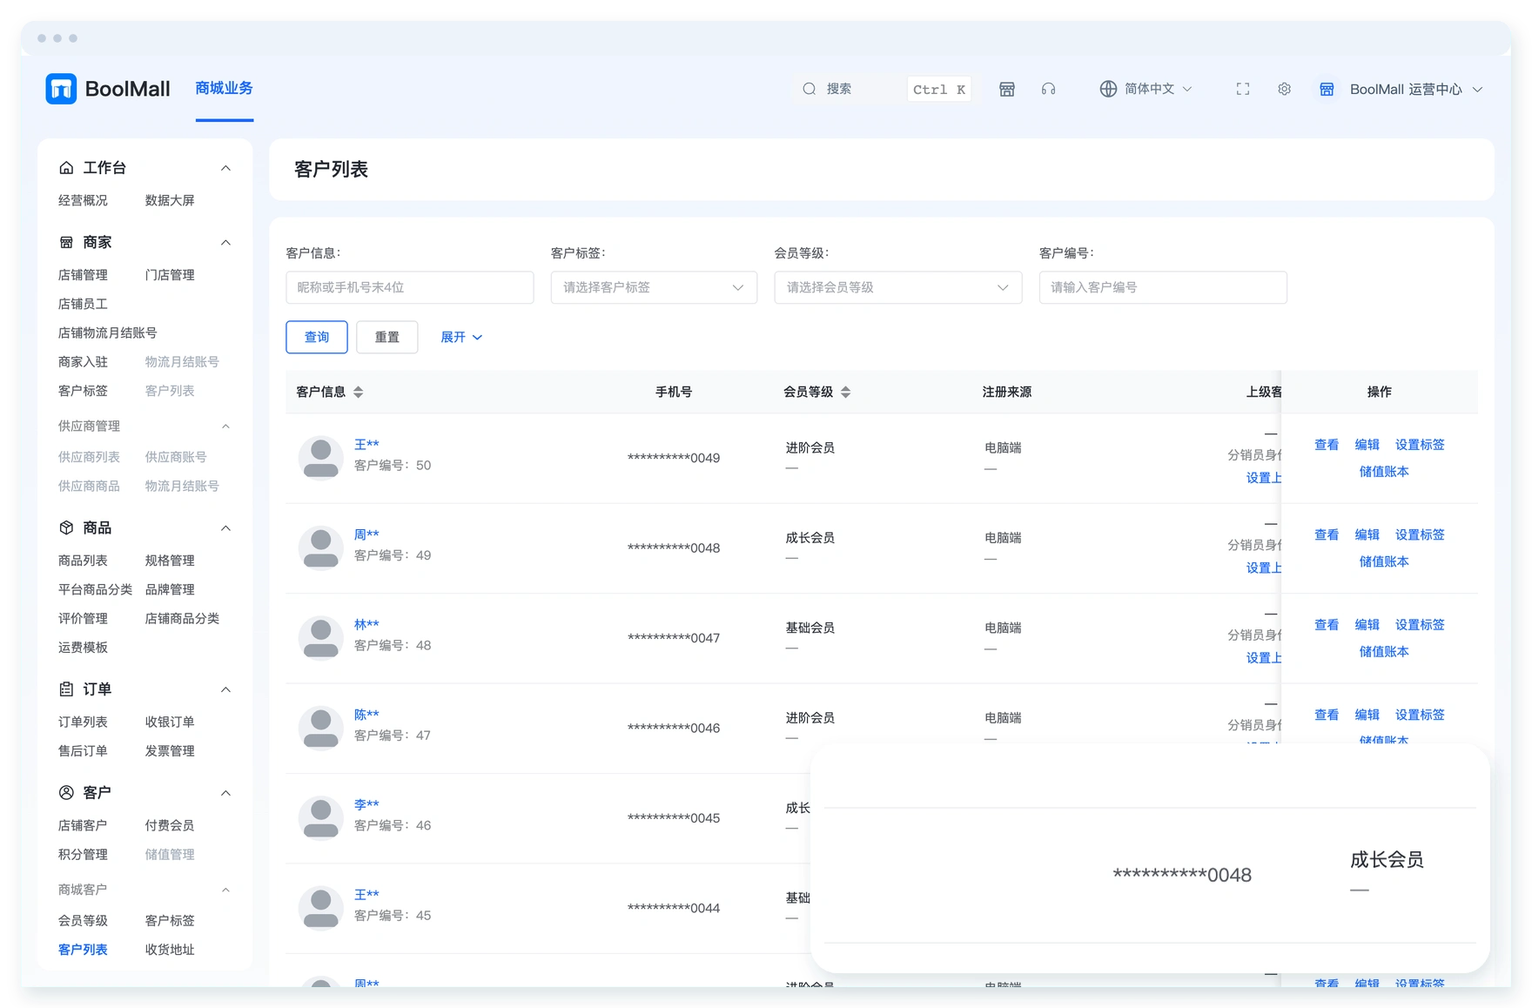Focus the 客户编号 input field
This screenshot has height=1008, width=1532.
tap(1163, 287)
